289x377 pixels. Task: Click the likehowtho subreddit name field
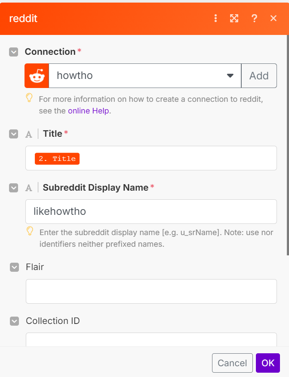(x=151, y=212)
